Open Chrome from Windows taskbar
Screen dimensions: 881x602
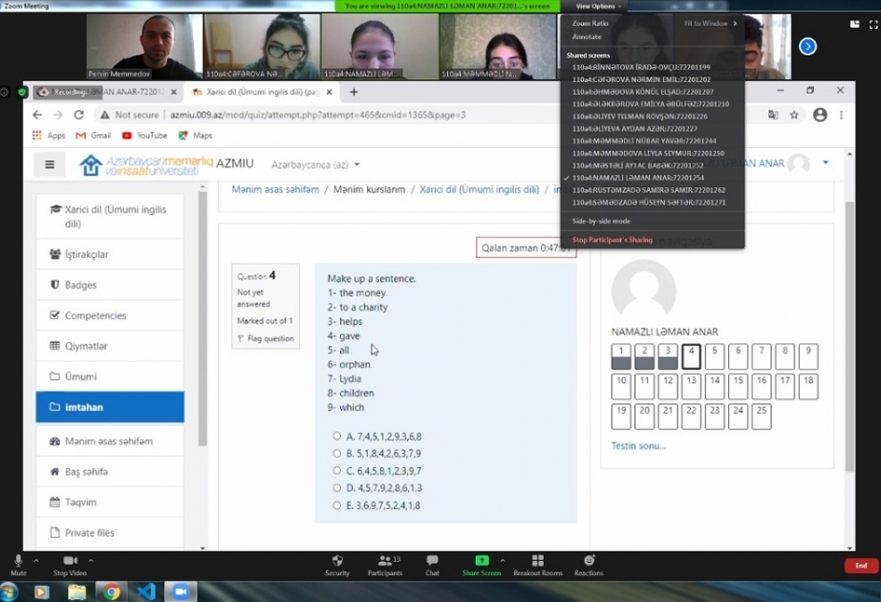click(x=111, y=591)
